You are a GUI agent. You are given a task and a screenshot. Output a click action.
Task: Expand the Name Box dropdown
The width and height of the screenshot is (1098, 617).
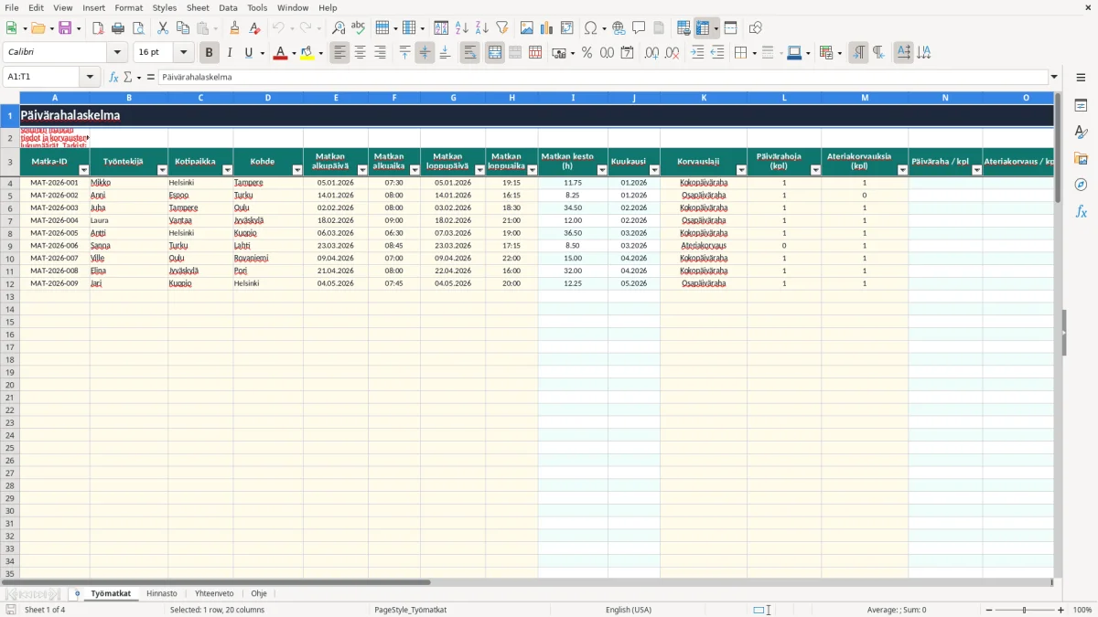click(90, 77)
